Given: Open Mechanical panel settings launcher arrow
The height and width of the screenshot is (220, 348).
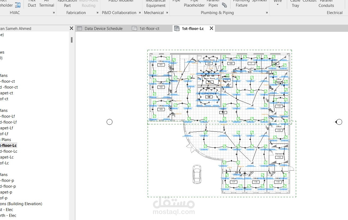Looking at the screenshot, I should (167, 13).
